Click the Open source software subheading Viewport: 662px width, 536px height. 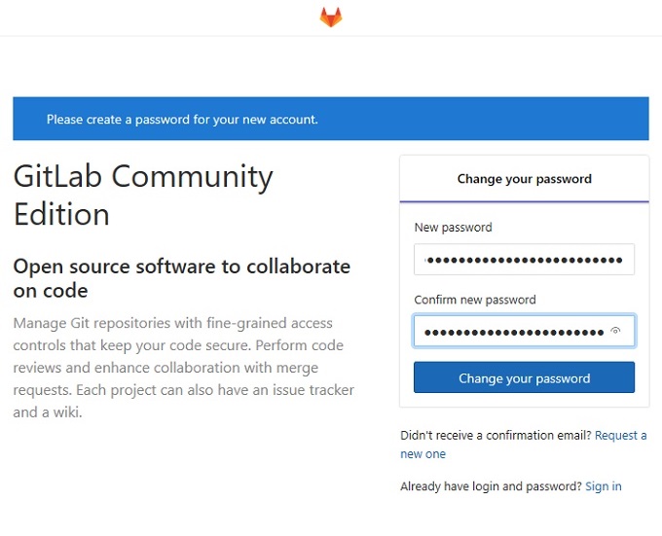181,278
